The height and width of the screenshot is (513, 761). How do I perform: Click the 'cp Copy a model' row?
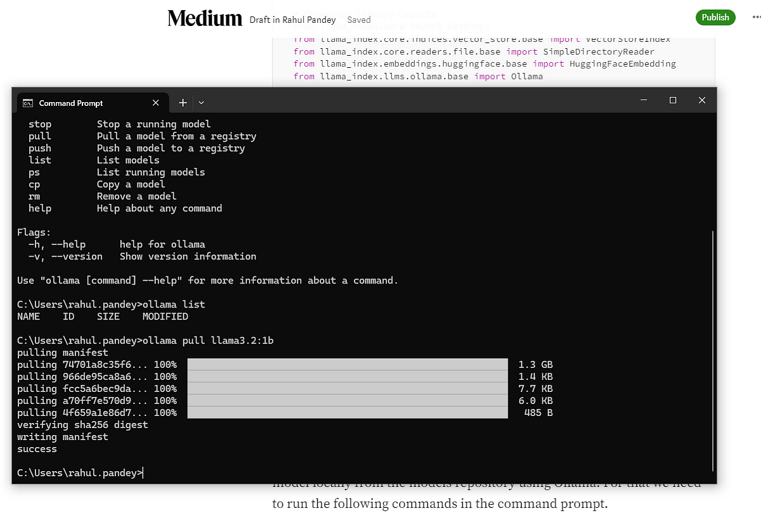[96, 184]
